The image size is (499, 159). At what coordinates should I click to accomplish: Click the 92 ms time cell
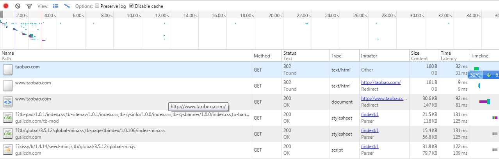[461, 99]
